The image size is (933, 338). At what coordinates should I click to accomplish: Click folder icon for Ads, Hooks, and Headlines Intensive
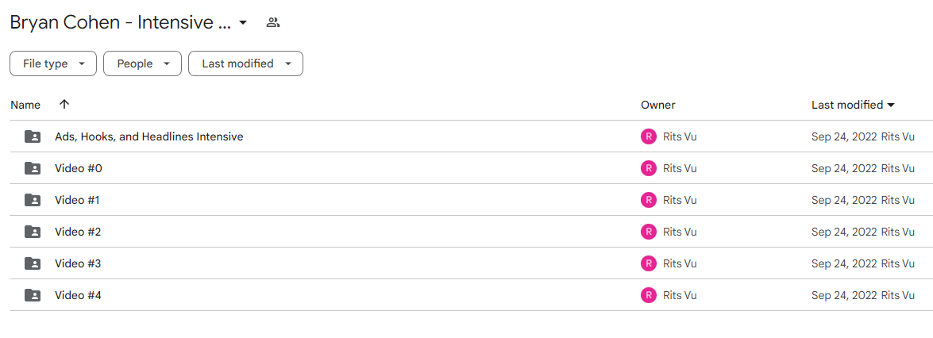click(33, 136)
